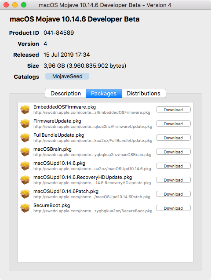211x280 pixels.
Task: Close the window with the red button
Action: [x=6, y=5]
